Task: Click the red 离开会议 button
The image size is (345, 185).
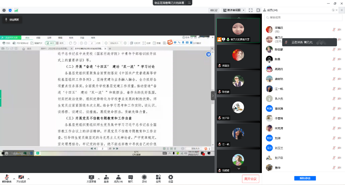Action: click(x=250, y=179)
